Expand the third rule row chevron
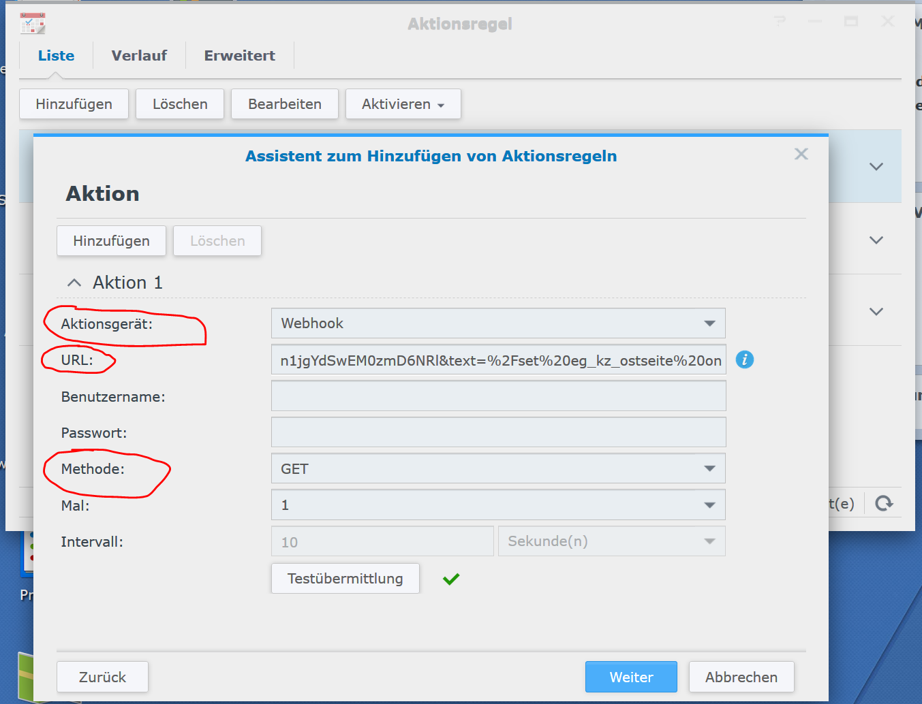922x704 pixels. (876, 312)
